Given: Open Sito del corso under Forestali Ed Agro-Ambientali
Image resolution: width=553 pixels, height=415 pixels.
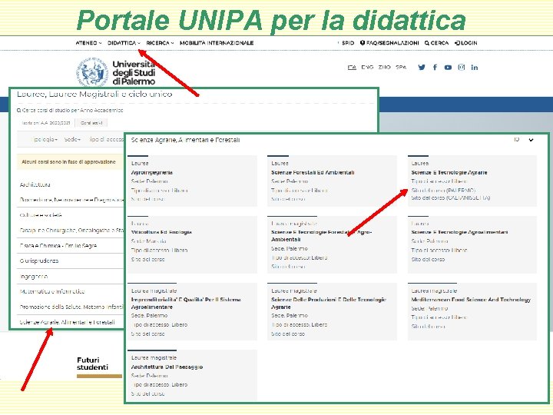Looking at the screenshot, I should coord(288,267).
